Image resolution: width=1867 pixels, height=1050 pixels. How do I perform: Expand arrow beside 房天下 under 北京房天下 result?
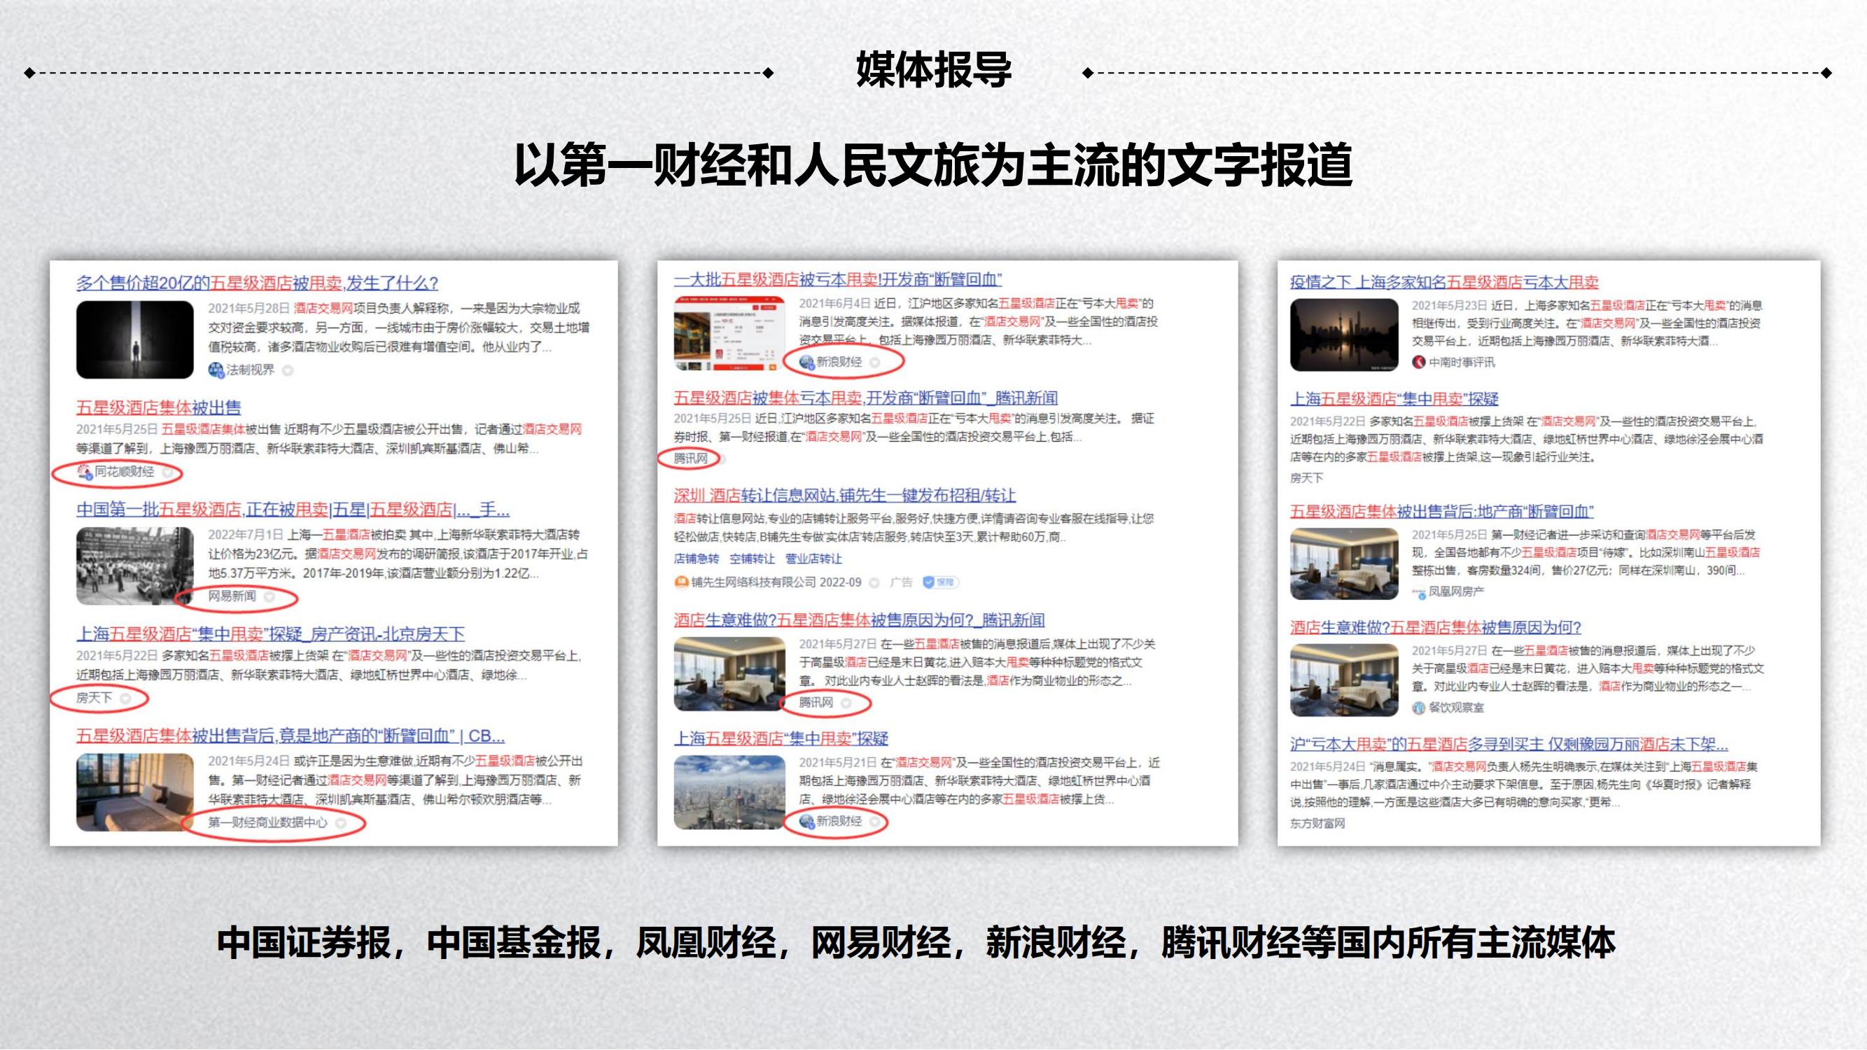tap(125, 699)
